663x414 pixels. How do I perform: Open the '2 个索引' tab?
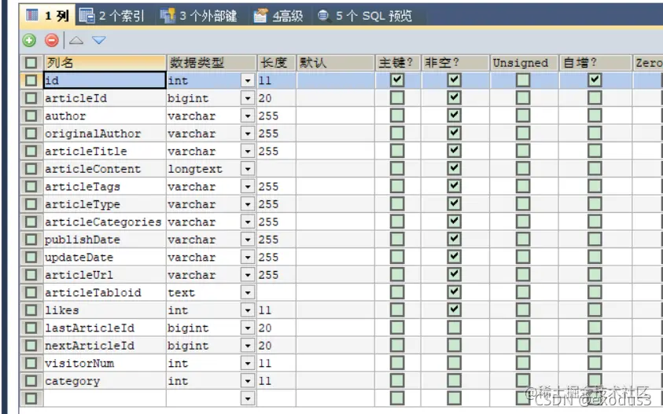(x=112, y=16)
